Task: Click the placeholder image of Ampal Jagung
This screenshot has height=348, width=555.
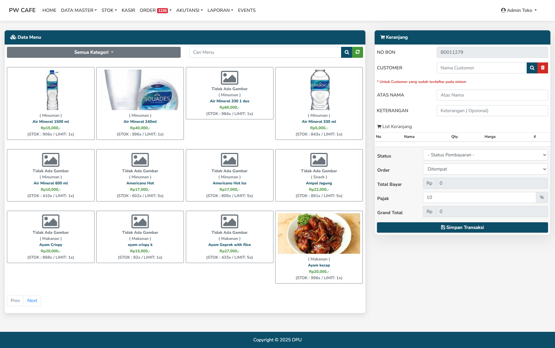Action: pyautogui.click(x=319, y=160)
